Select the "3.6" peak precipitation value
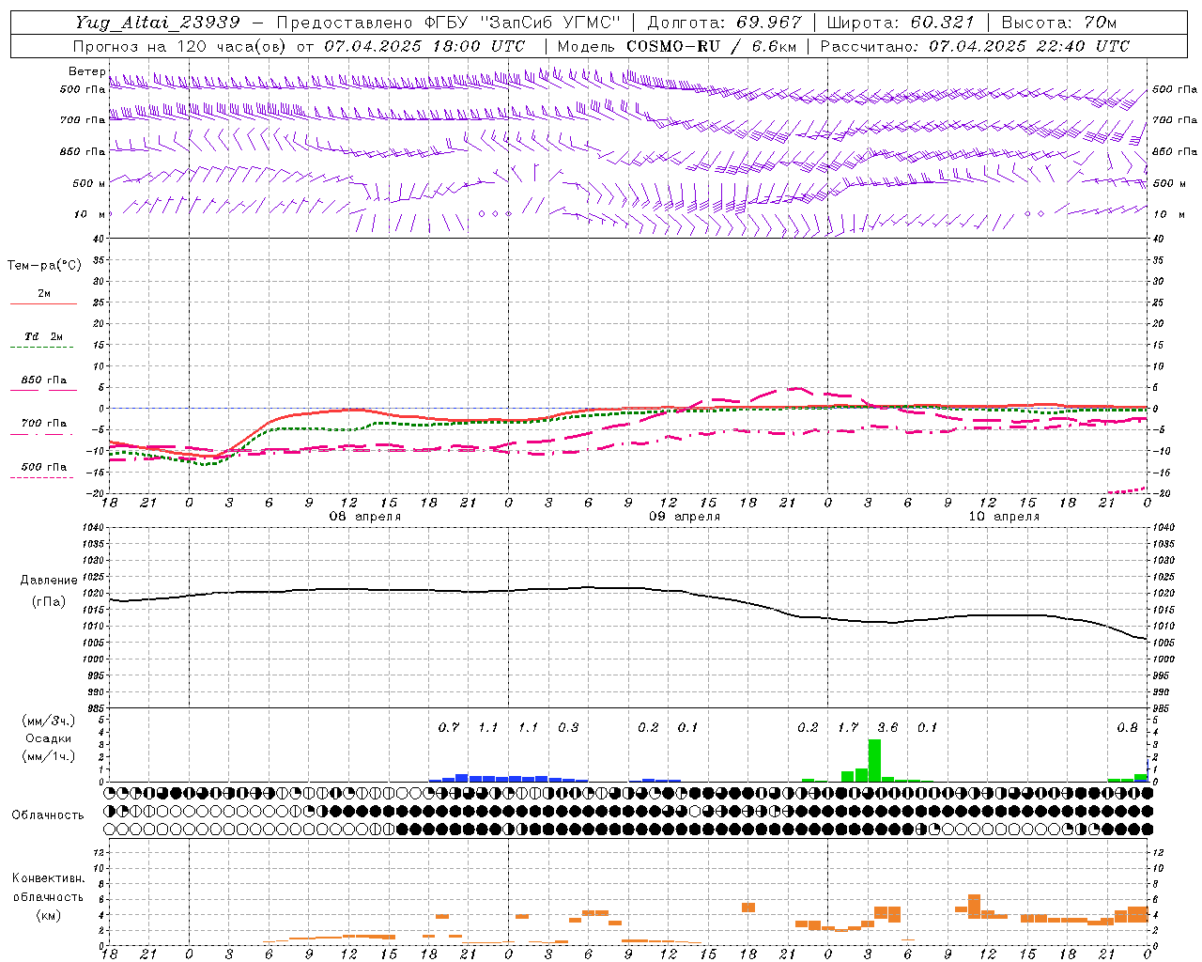This screenshot has height=962, width=1202. [x=887, y=728]
